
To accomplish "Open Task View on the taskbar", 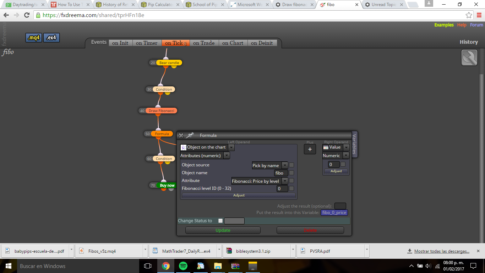I will pyautogui.click(x=148, y=266).
